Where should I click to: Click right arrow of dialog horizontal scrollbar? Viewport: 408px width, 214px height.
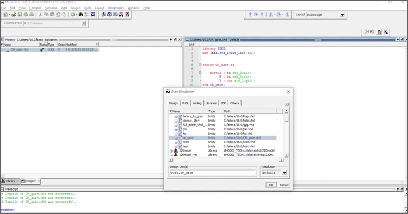pyautogui.click(x=281, y=160)
